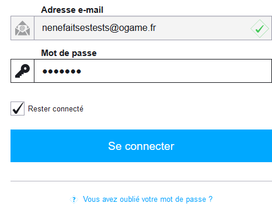This screenshot has width=272, height=217.
Task: Place cursor in the masked password dots
Action: tap(62, 72)
